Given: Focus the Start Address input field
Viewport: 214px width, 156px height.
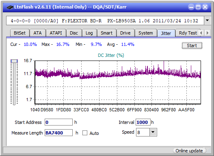Looking at the screenshot, I should pyautogui.click(x=58, y=122).
